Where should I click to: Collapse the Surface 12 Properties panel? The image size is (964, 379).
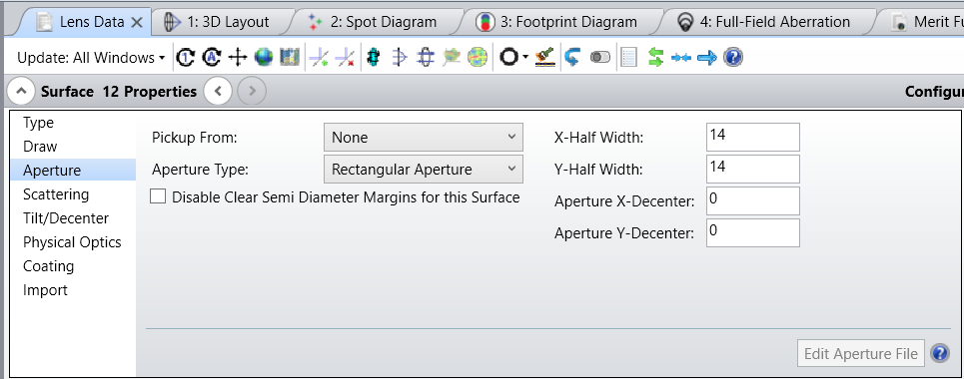pyautogui.click(x=21, y=92)
